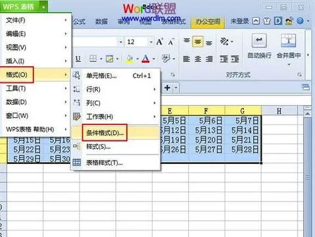Increase font size with large A icon
This screenshot has height=237, width=315.
point(160,41)
